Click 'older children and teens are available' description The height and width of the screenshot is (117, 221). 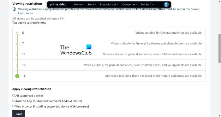(x=152, y=54)
